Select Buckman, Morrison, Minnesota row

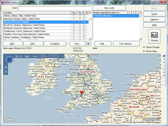(x=37, y=28)
